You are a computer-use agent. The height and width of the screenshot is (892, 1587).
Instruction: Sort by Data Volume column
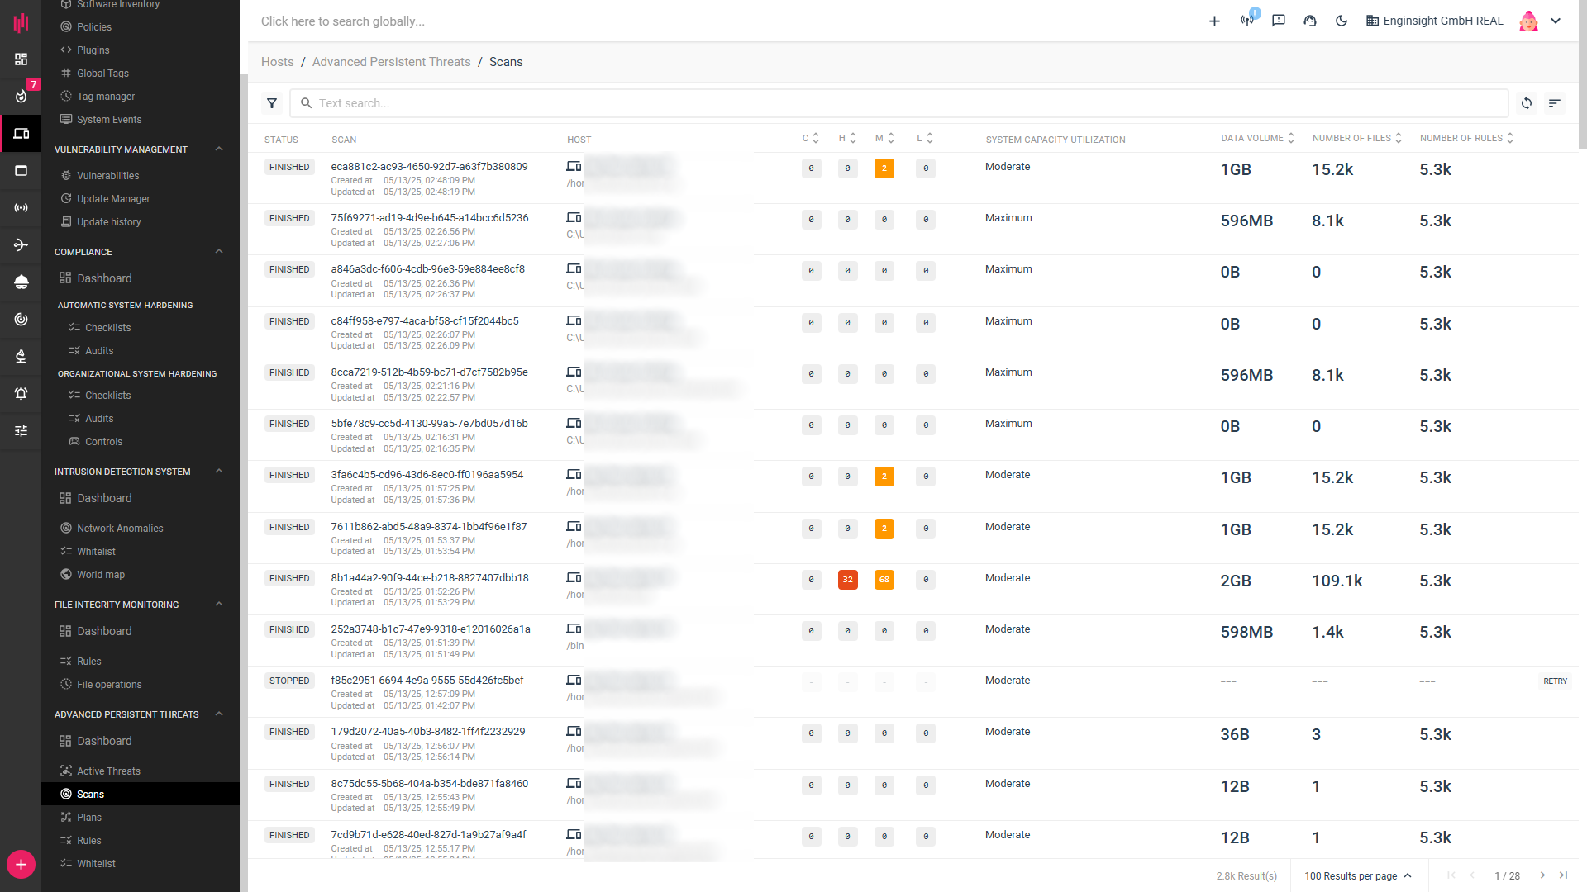(x=1257, y=139)
